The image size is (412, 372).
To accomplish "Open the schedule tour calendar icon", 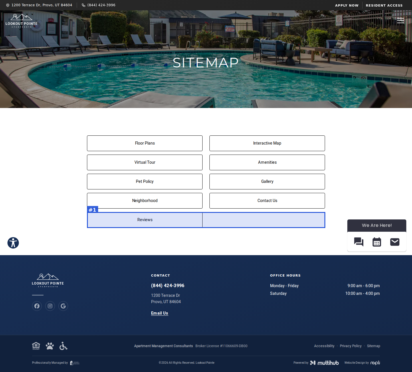I will point(377,242).
